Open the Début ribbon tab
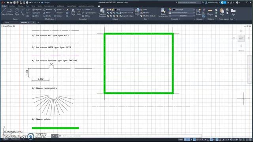Screen dimensions: 253x142 [x=4, y=6]
